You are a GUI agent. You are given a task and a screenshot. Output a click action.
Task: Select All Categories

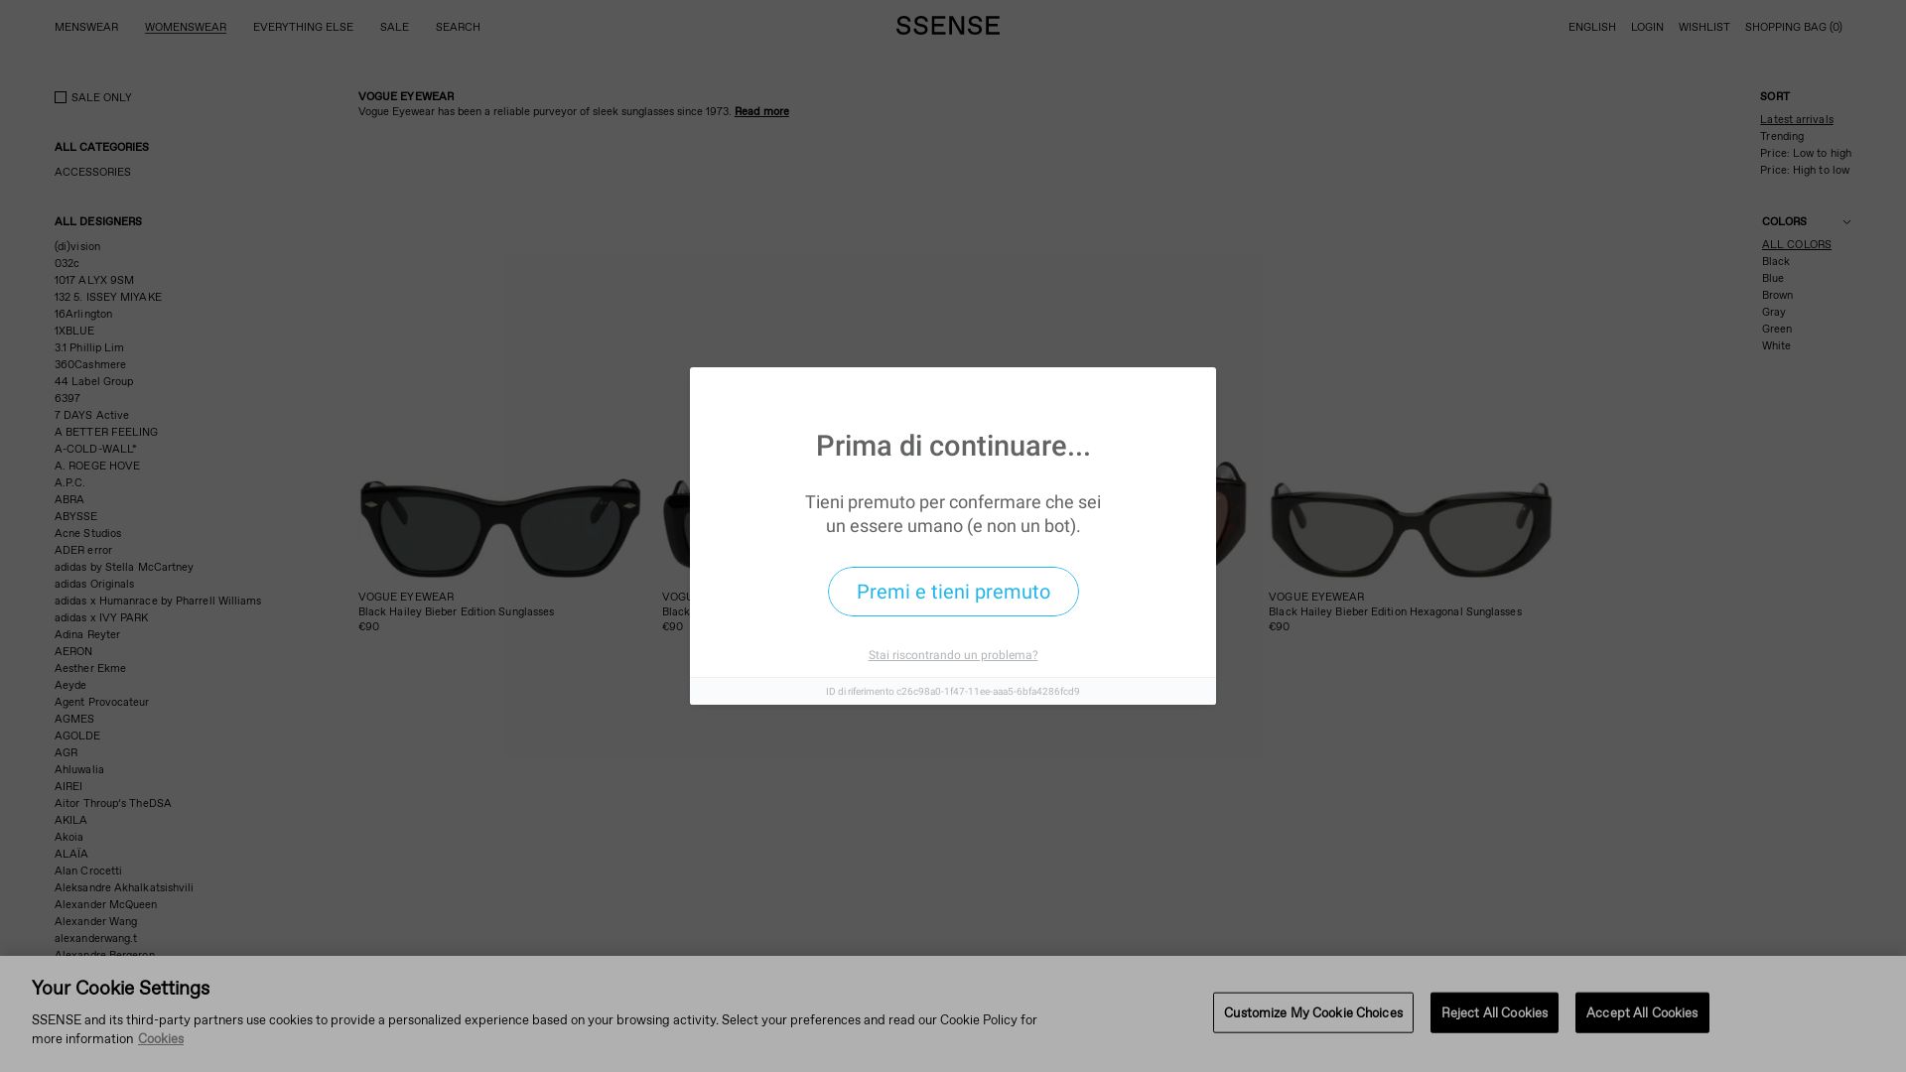click(x=101, y=147)
